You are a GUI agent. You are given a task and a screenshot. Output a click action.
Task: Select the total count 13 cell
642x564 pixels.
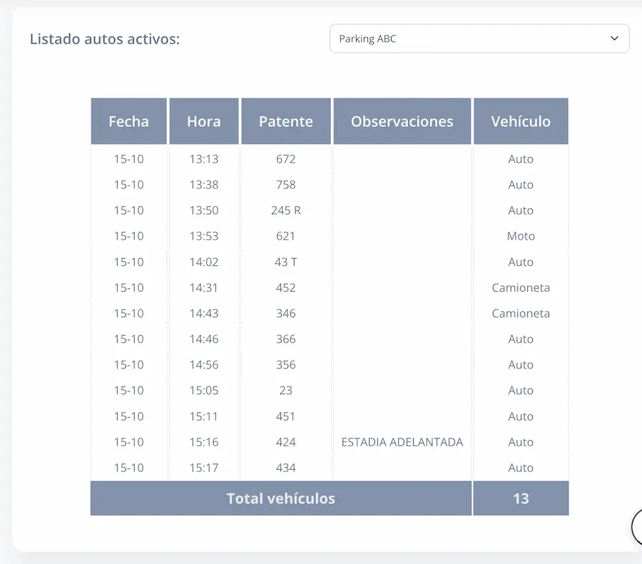(521, 498)
